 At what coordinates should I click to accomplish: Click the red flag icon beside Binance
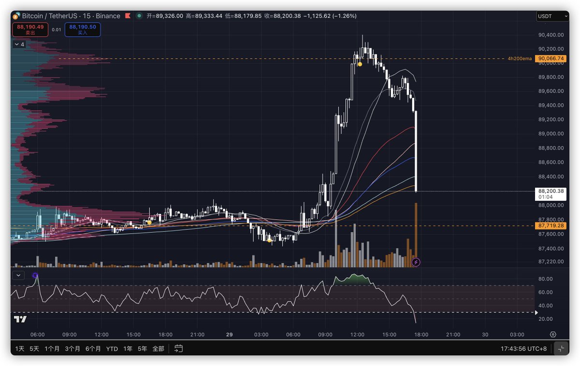[x=128, y=16]
